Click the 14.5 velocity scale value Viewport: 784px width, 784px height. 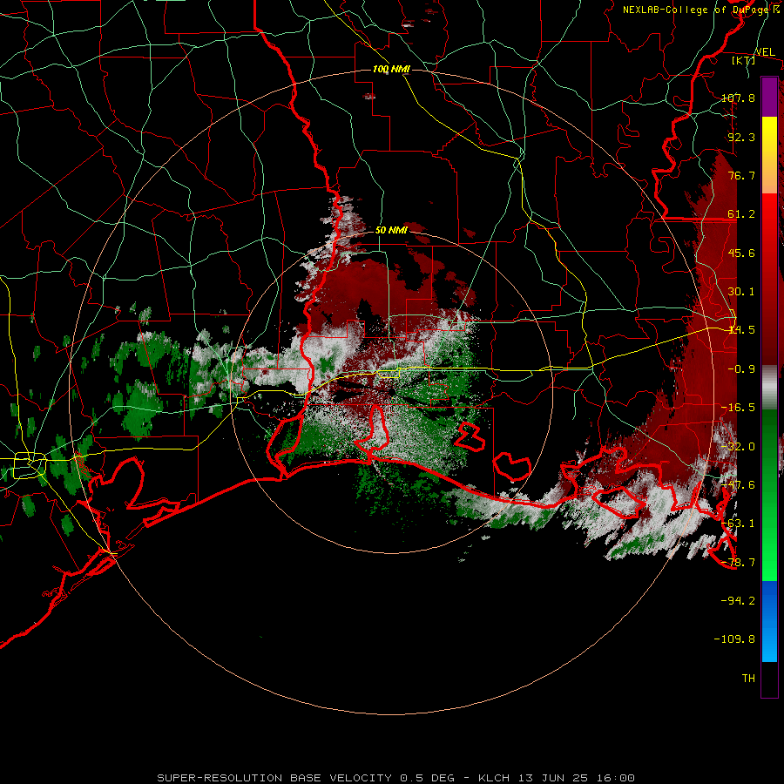coord(741,330)
